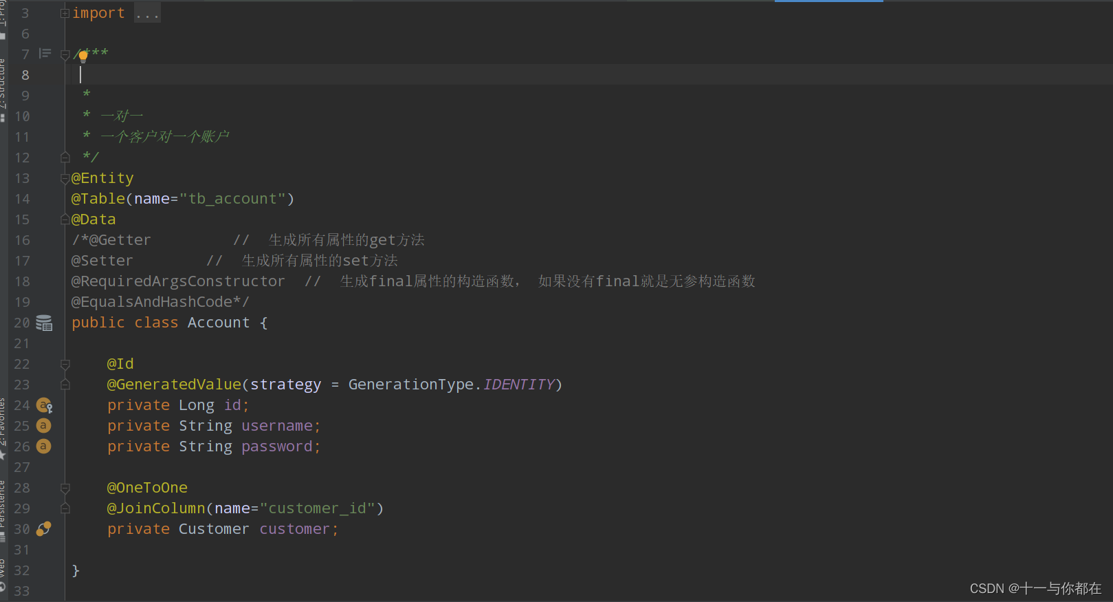Click the public keyword on line 20

click(98, 323)
